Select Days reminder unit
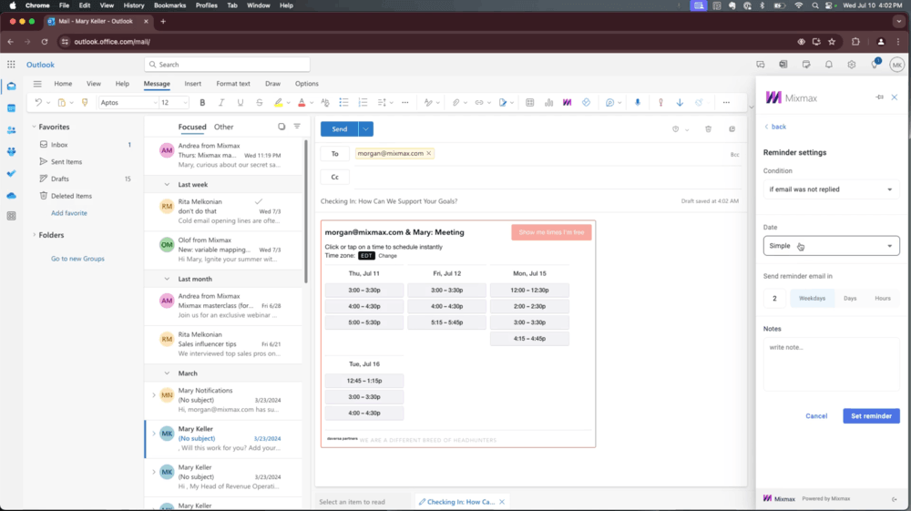 pos(850,298)
